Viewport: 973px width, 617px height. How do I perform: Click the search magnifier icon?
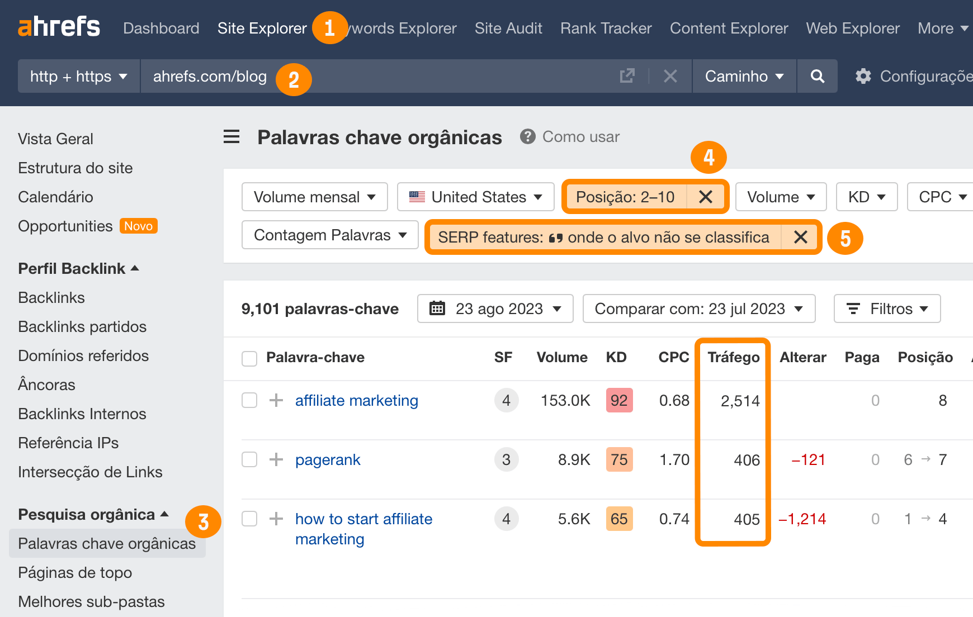(817, 76)
